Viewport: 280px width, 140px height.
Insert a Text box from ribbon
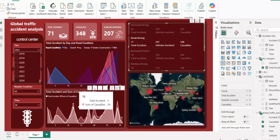(131, 9)
